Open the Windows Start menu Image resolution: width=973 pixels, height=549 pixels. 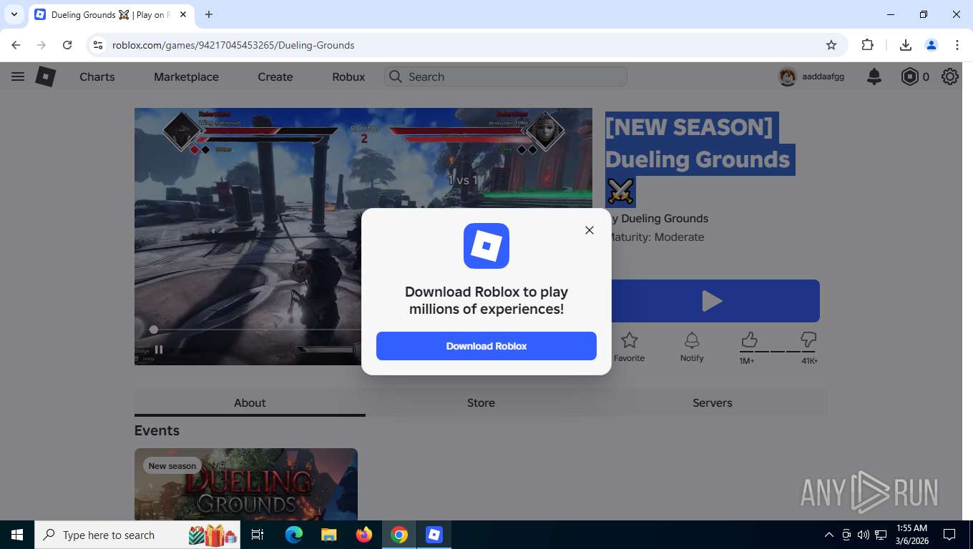click(x=17, y=535)
